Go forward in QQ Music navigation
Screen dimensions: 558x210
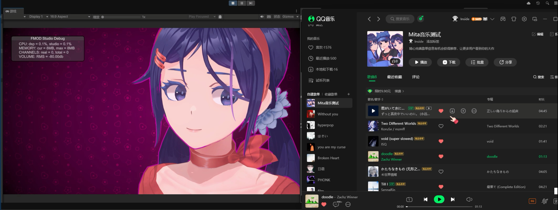pos(379,19)
